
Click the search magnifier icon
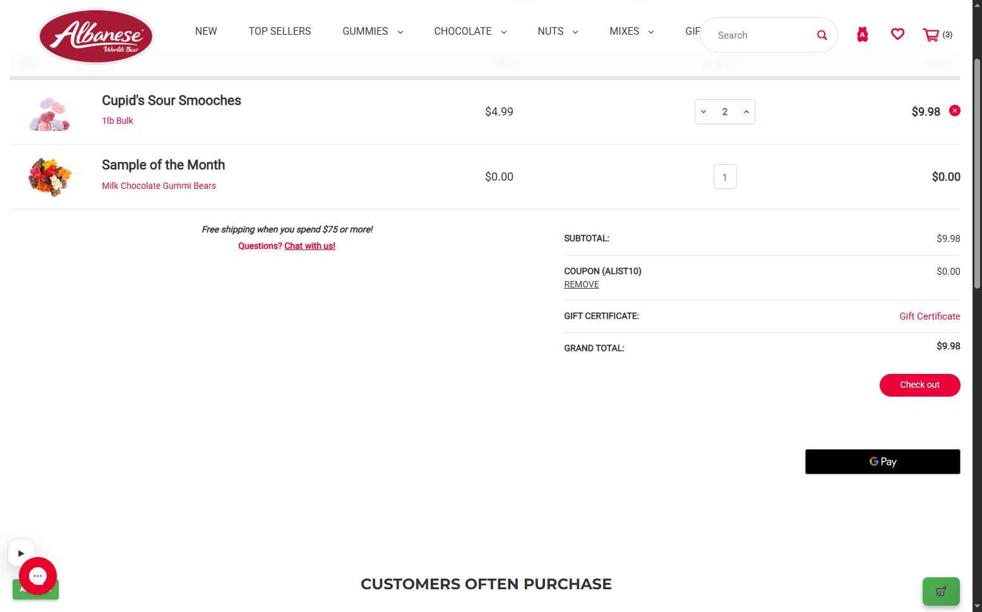(822, 35)
